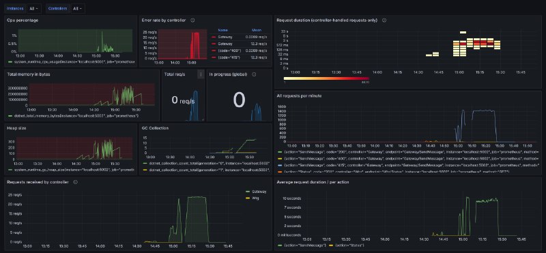Click info icon on In progress (global) panel
The width and height of the screenshot is (546, 253).
(x=254, y=74)
